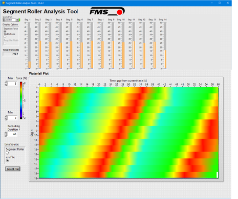
Task: Click the force color ramp legend
Action: point(21,100)
